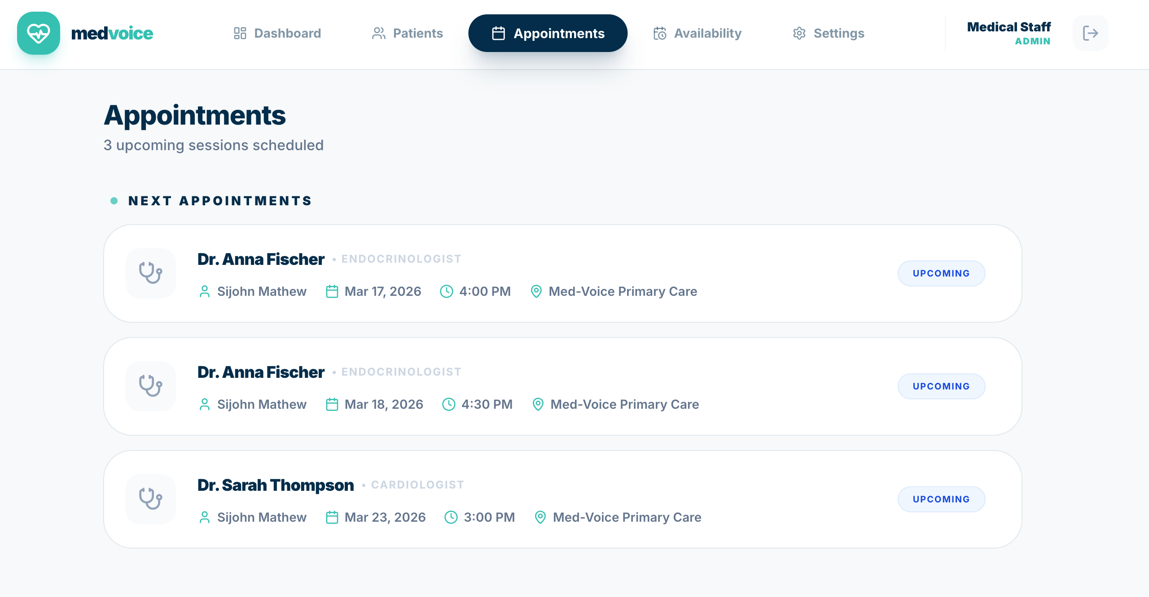The height and width of the screenshot is (597, 1149).
Task: Click stethoscope icon on Mar 17 appointment
Action: pyautogui.click(x=150, y=273)
